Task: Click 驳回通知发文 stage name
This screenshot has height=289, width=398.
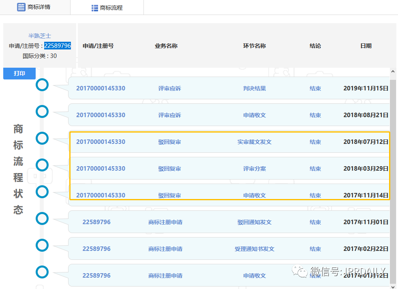Action: click(255, 222)
